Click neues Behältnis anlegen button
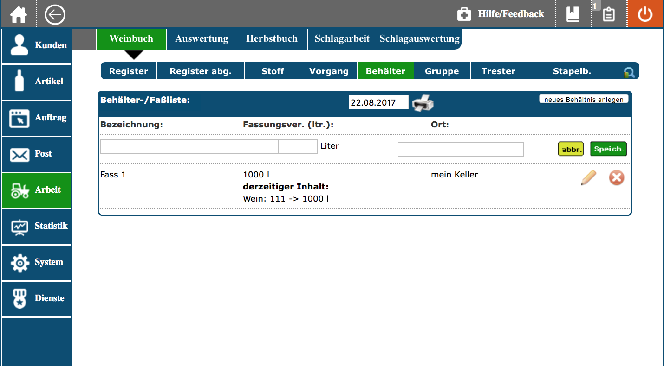This screenshot has width=664, height=366. [584, 99]
